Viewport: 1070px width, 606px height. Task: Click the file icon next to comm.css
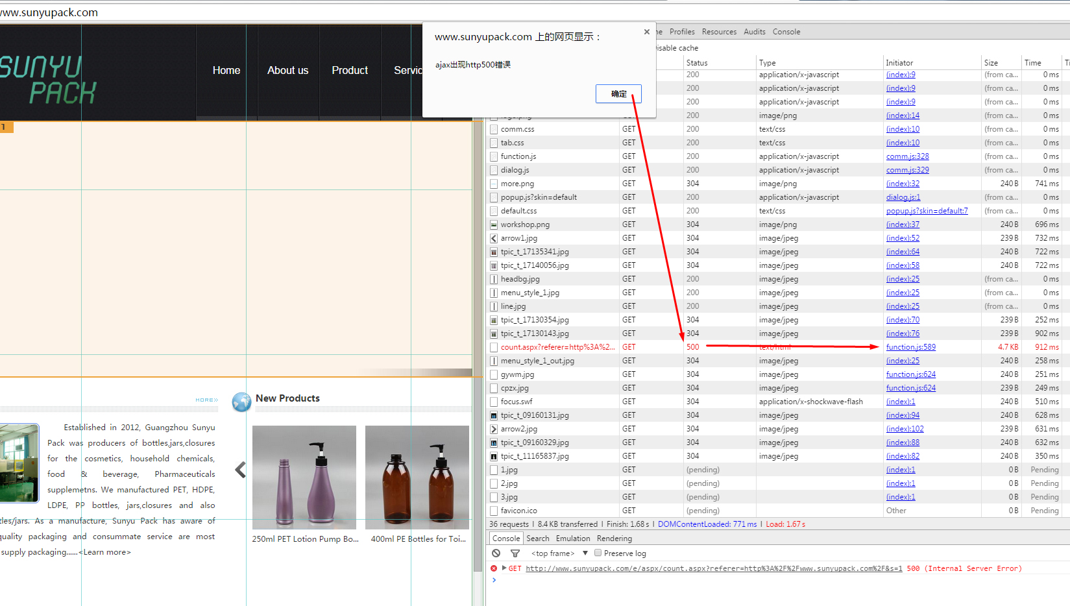[494, 129]
